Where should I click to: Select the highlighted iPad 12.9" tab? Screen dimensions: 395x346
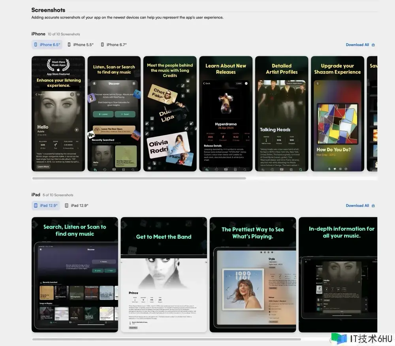(46, 205)
